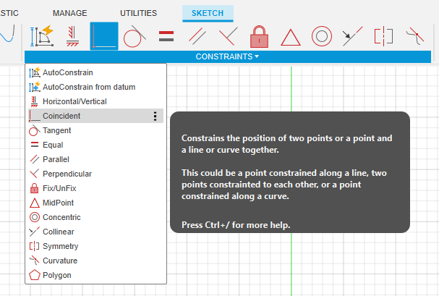439x296 pixels.
Task: Open the Coincident item's three-dot options
Action: tap(155, 116)
